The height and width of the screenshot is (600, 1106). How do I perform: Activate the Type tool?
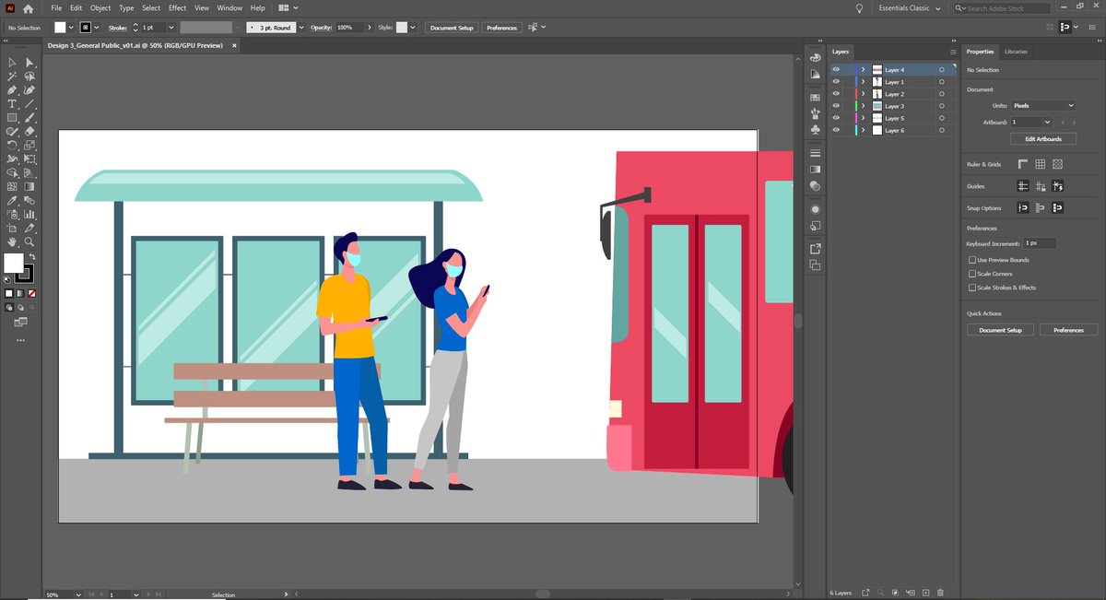pos(12,104)
